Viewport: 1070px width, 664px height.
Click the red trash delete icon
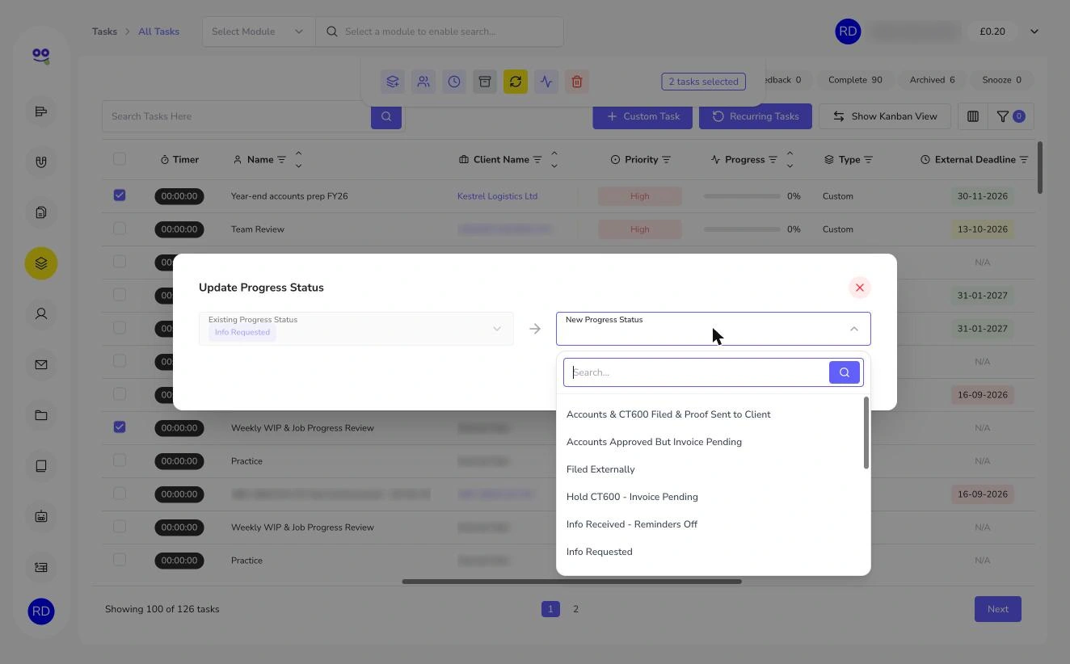coord(577,82)
